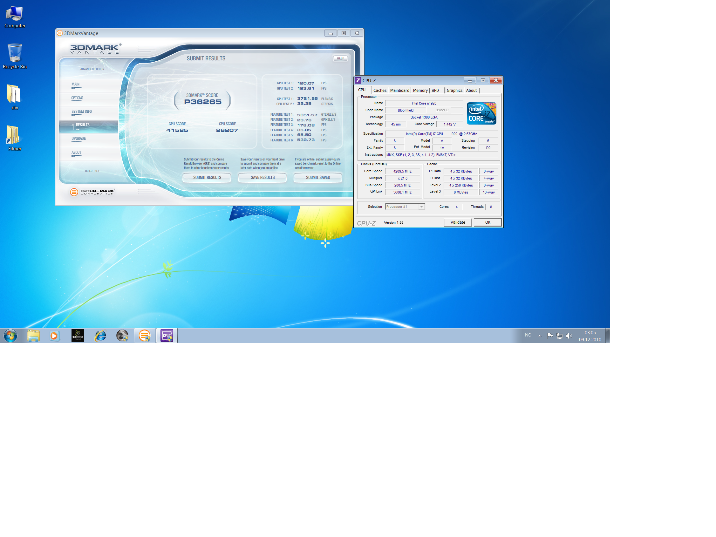Image resolution: width=716 pixels, height=537 pixels.
Task: Click the Show desktop strip
Action: point(608,336)
